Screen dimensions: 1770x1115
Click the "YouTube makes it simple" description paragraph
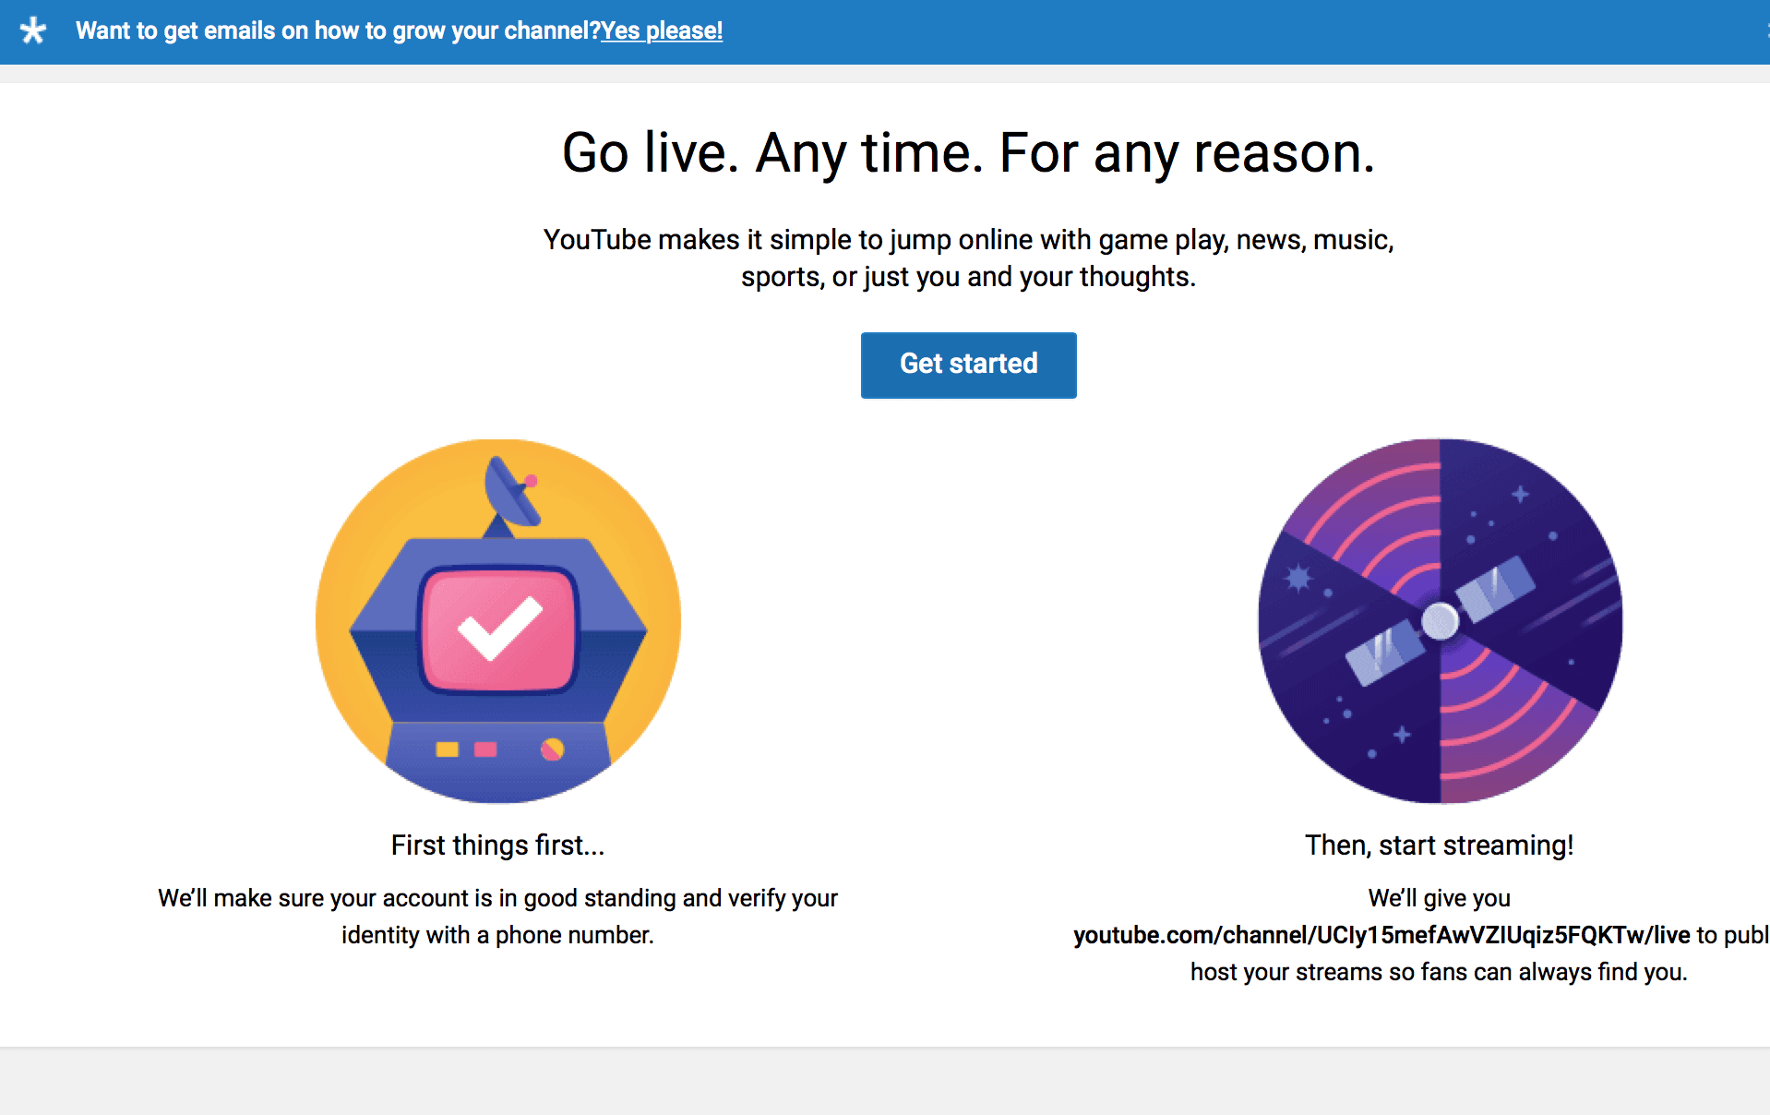(x=968, y=258)
